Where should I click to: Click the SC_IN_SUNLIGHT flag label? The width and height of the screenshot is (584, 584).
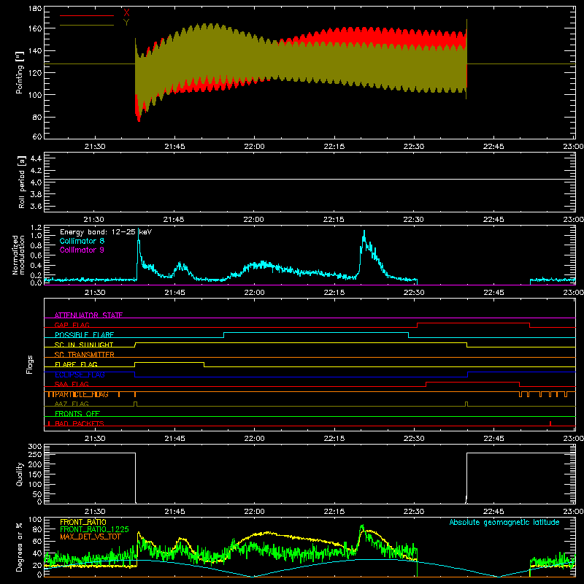pos(84,345)
